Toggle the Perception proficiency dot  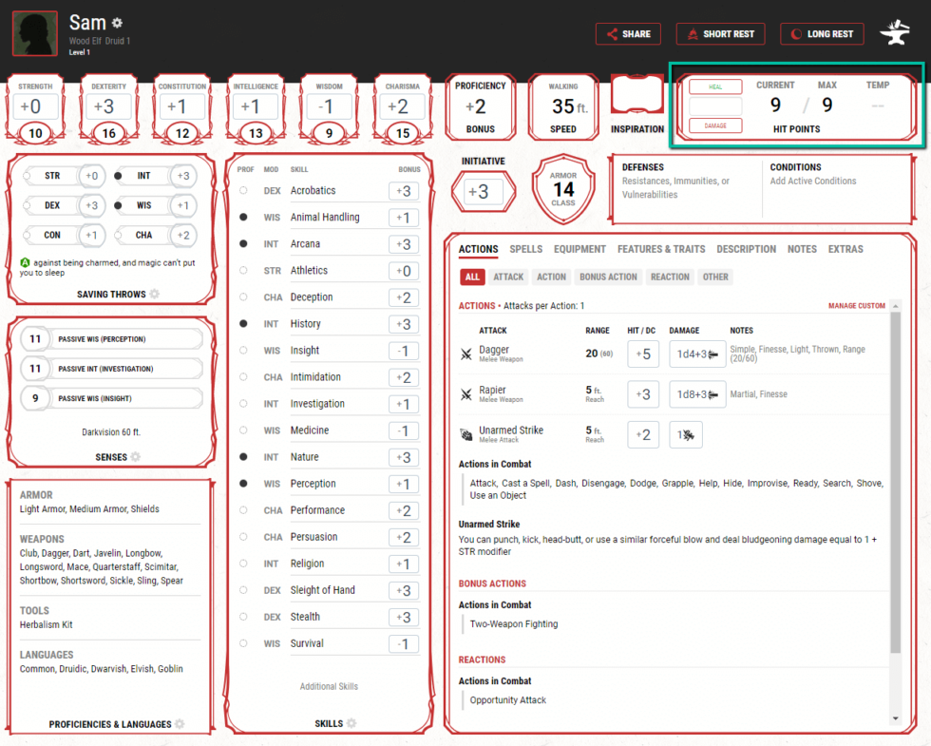(244, 484)
